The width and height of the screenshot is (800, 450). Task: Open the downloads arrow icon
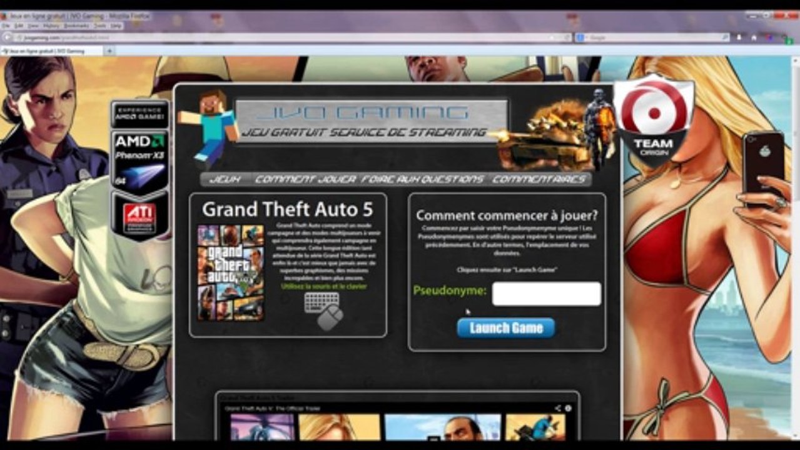point(739,37)
